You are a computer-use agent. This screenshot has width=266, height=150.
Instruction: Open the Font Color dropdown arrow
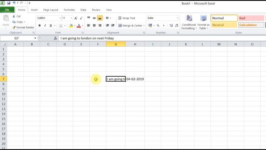(83, 25)
